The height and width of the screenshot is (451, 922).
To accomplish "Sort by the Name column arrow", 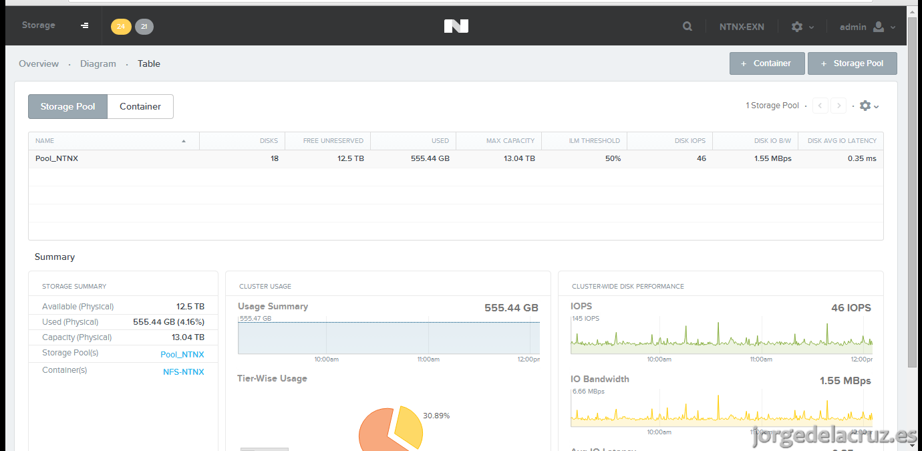I will point(184,141).
